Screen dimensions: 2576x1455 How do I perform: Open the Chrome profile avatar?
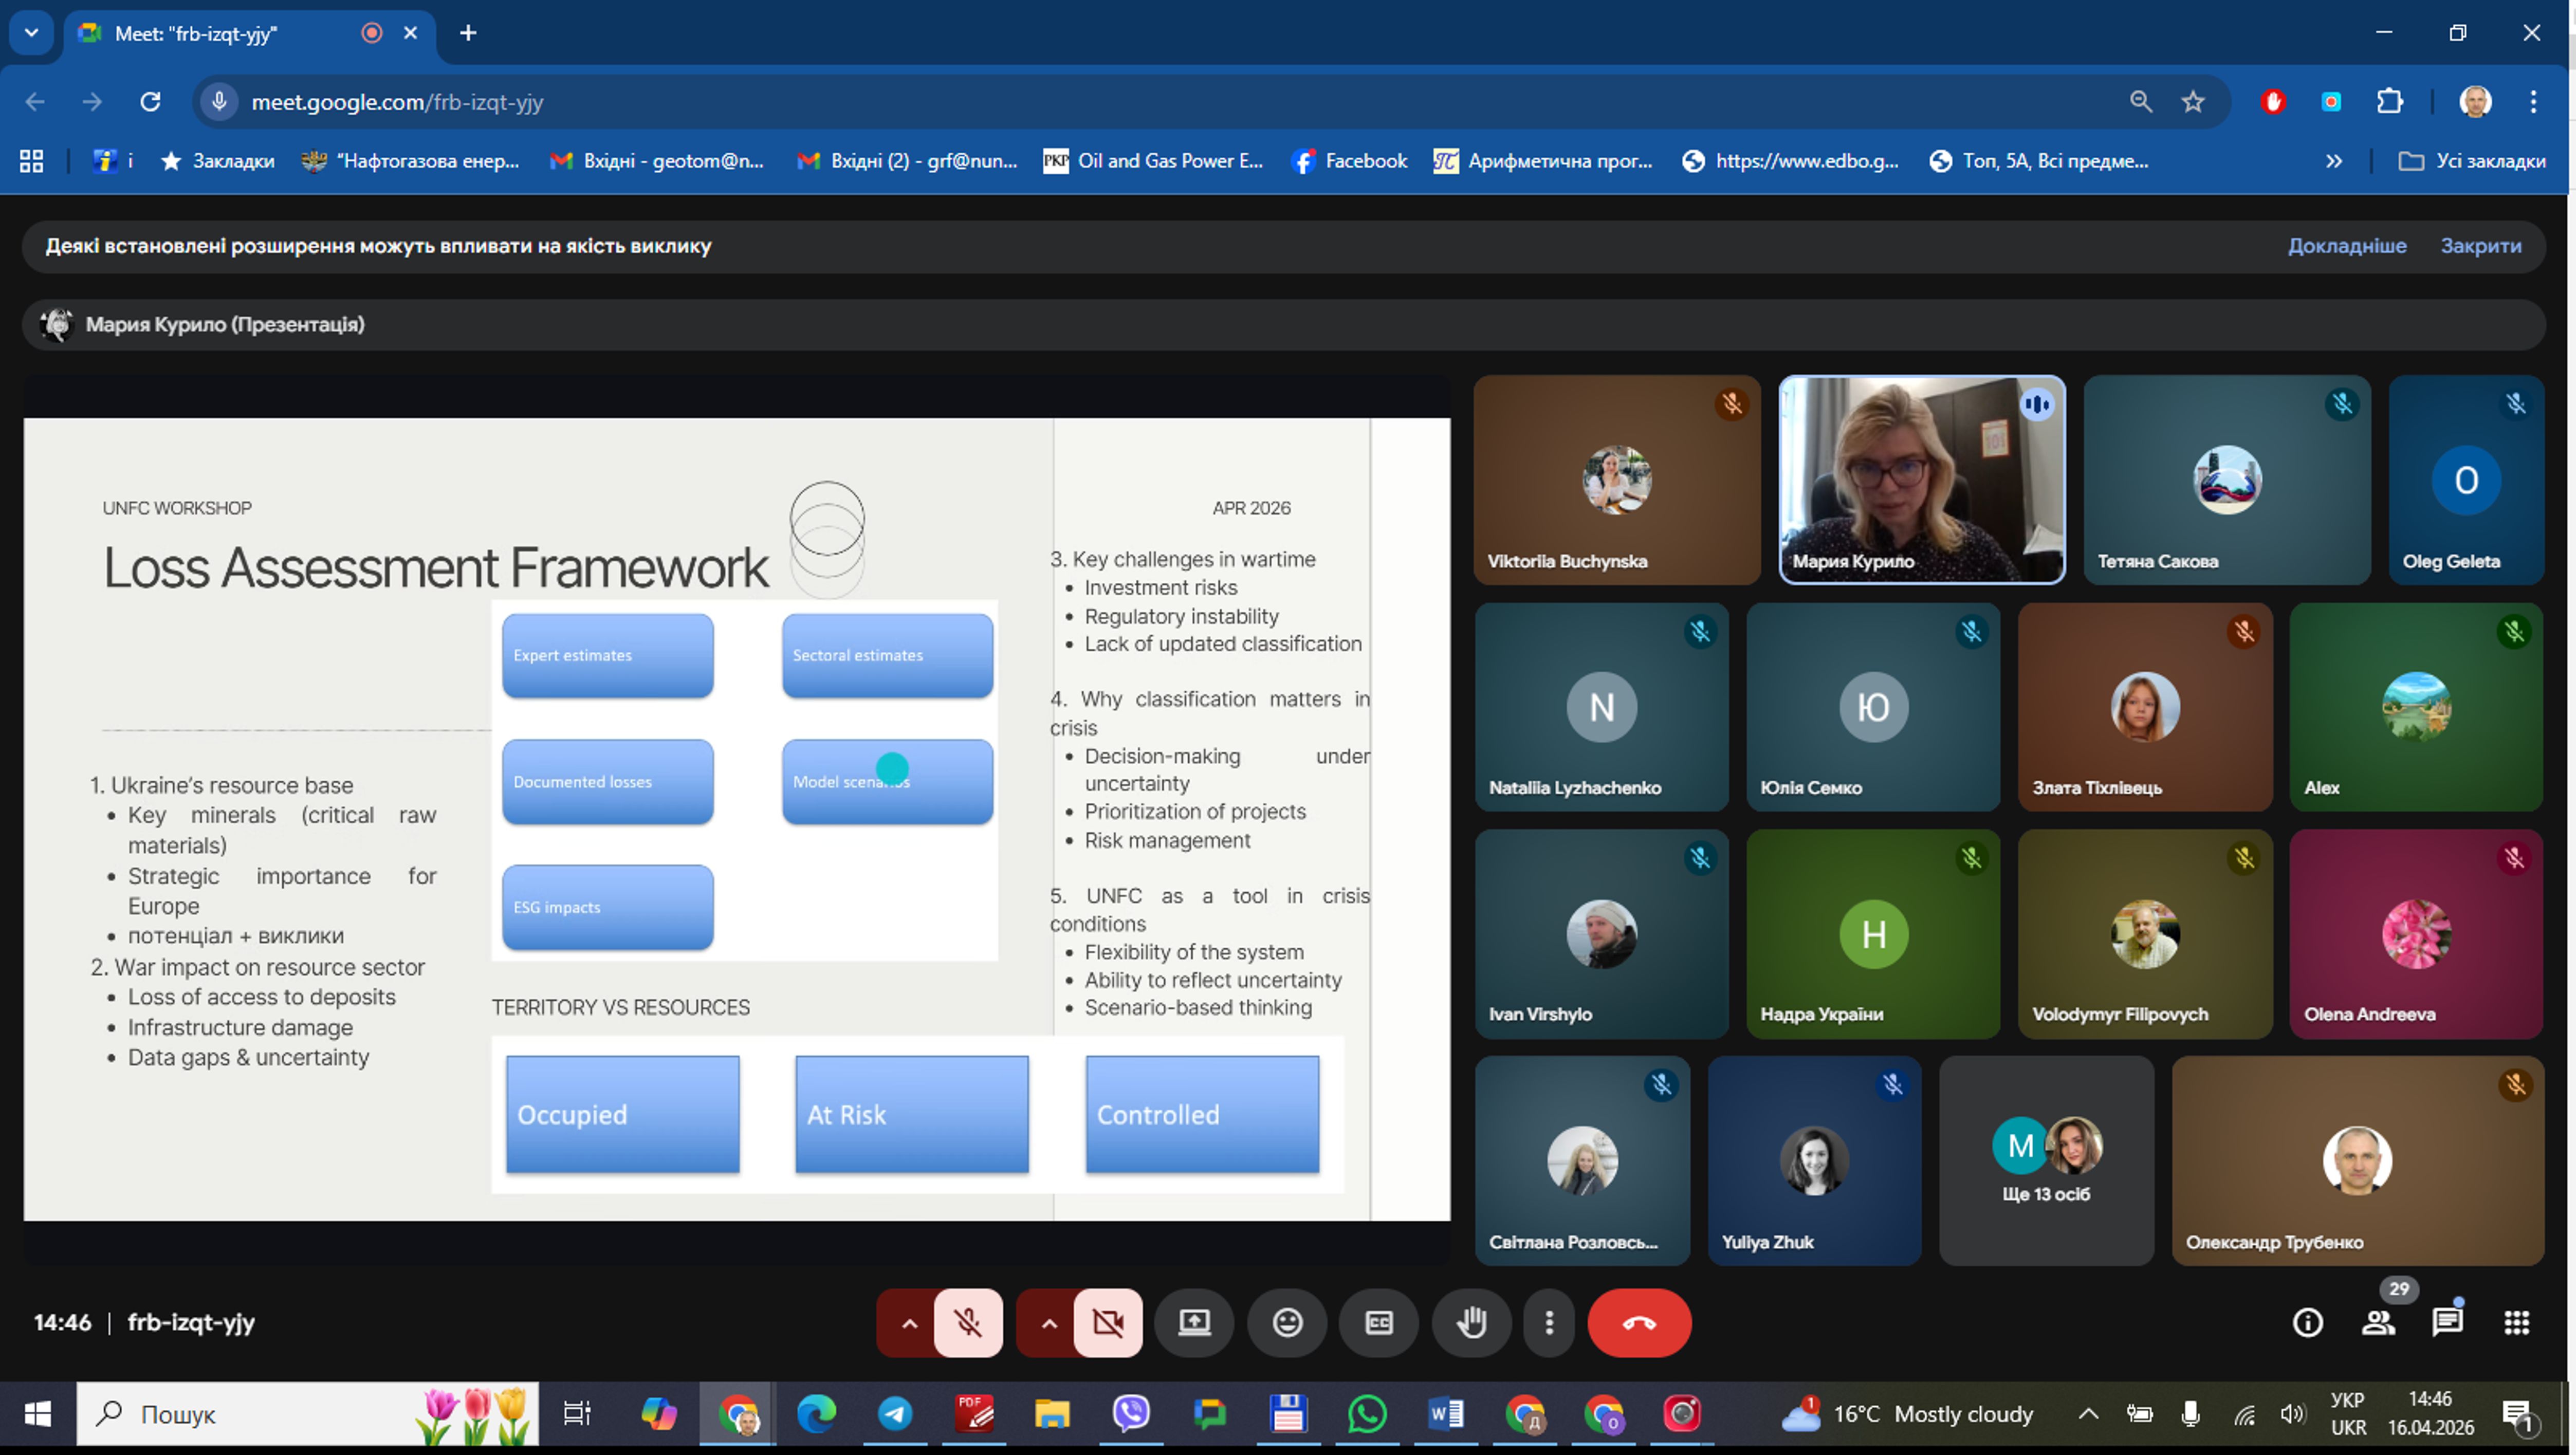2475,101
